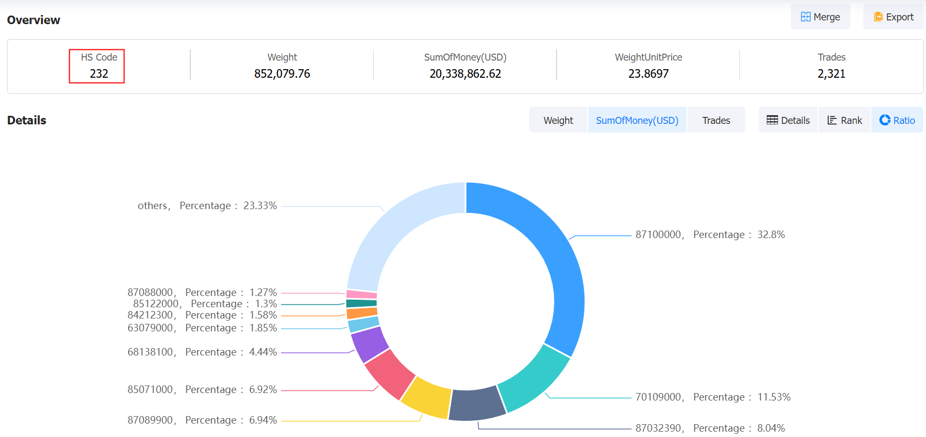Click the HS Code value 232
This screenshot has width=926, height=437.
point(99,74)
